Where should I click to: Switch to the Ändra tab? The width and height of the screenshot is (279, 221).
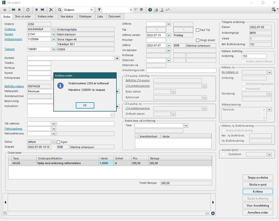(7, 17)
